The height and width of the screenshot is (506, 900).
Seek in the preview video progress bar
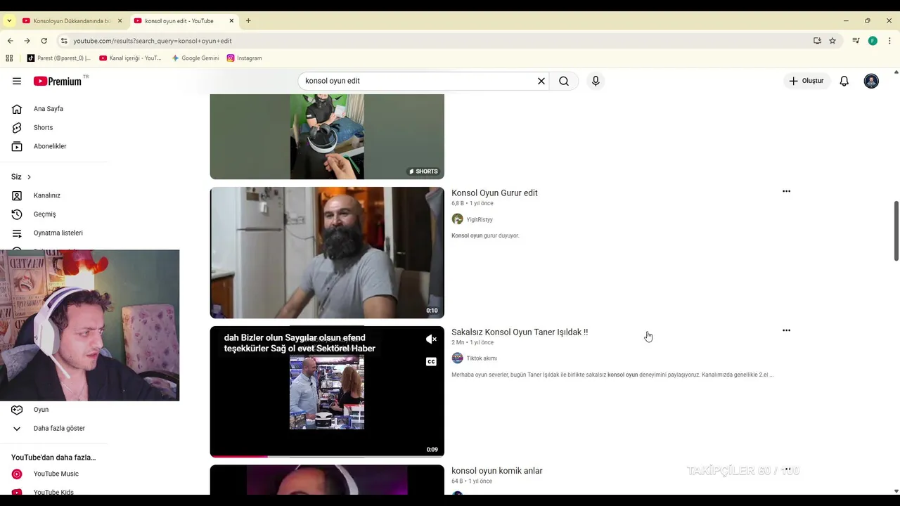click(327, 456)
